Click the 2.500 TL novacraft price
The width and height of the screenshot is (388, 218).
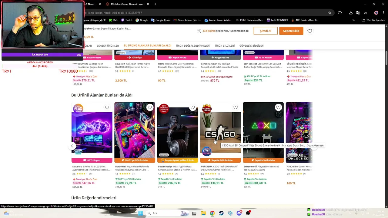coord(121,81)
